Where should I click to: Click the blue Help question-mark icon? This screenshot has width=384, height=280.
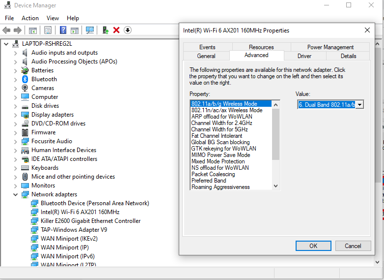(63, 30)
